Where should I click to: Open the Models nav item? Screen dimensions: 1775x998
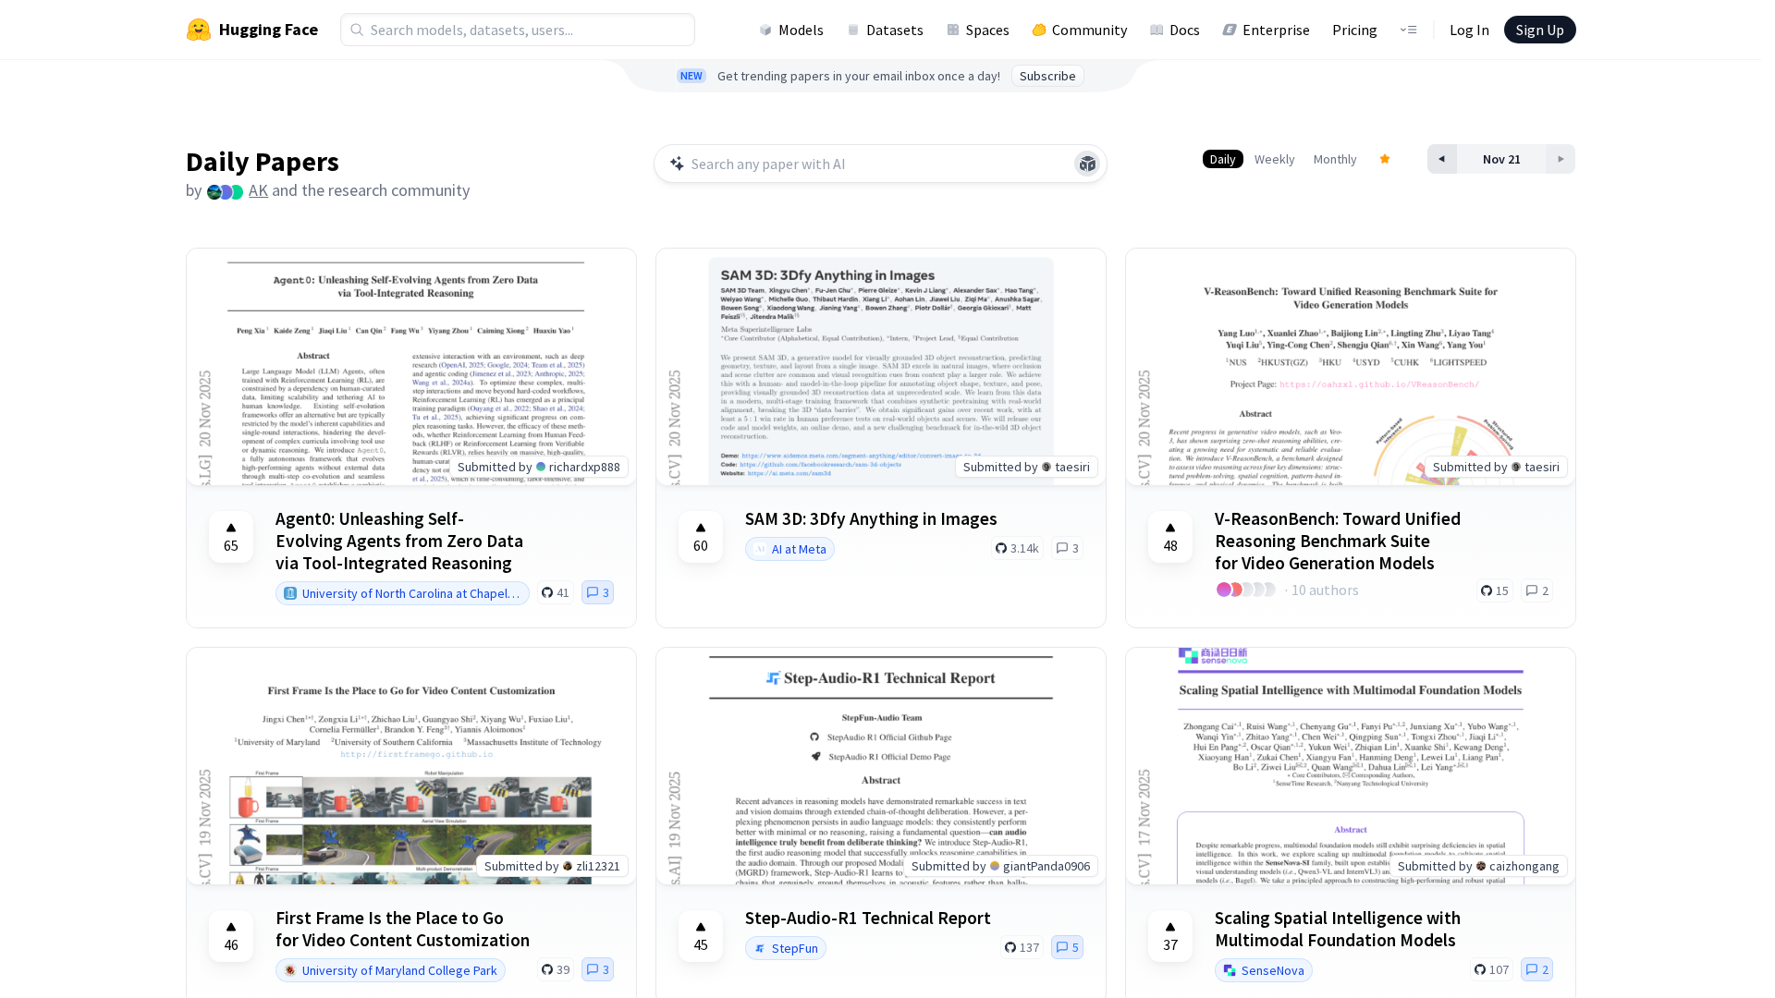tap(791, 30)
